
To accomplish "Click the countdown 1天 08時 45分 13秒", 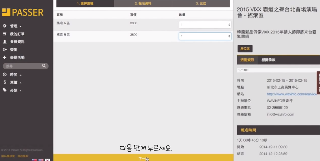I will [x=252, y=140].
